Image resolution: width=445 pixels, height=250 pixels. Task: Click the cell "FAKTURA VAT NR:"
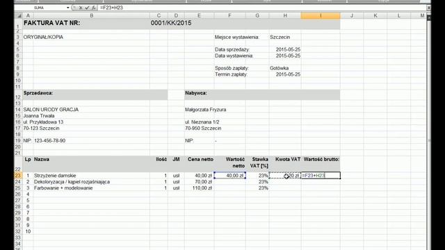tap(51, 23)
